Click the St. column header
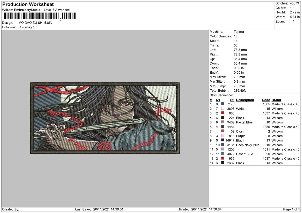 click(x=232, y=100)
